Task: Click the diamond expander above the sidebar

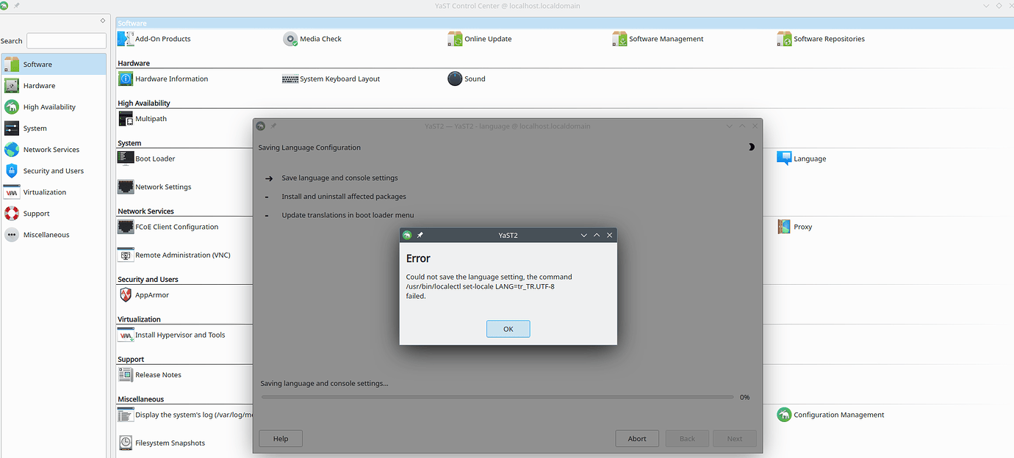Action: coord(102,21)
